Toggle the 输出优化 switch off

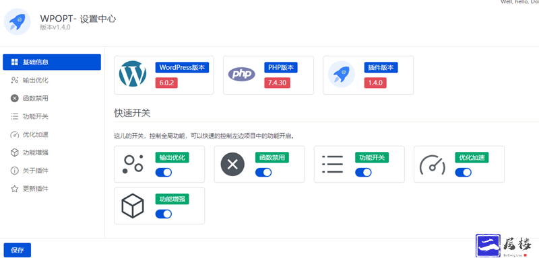pyautogui.click(x=164, y=172)
